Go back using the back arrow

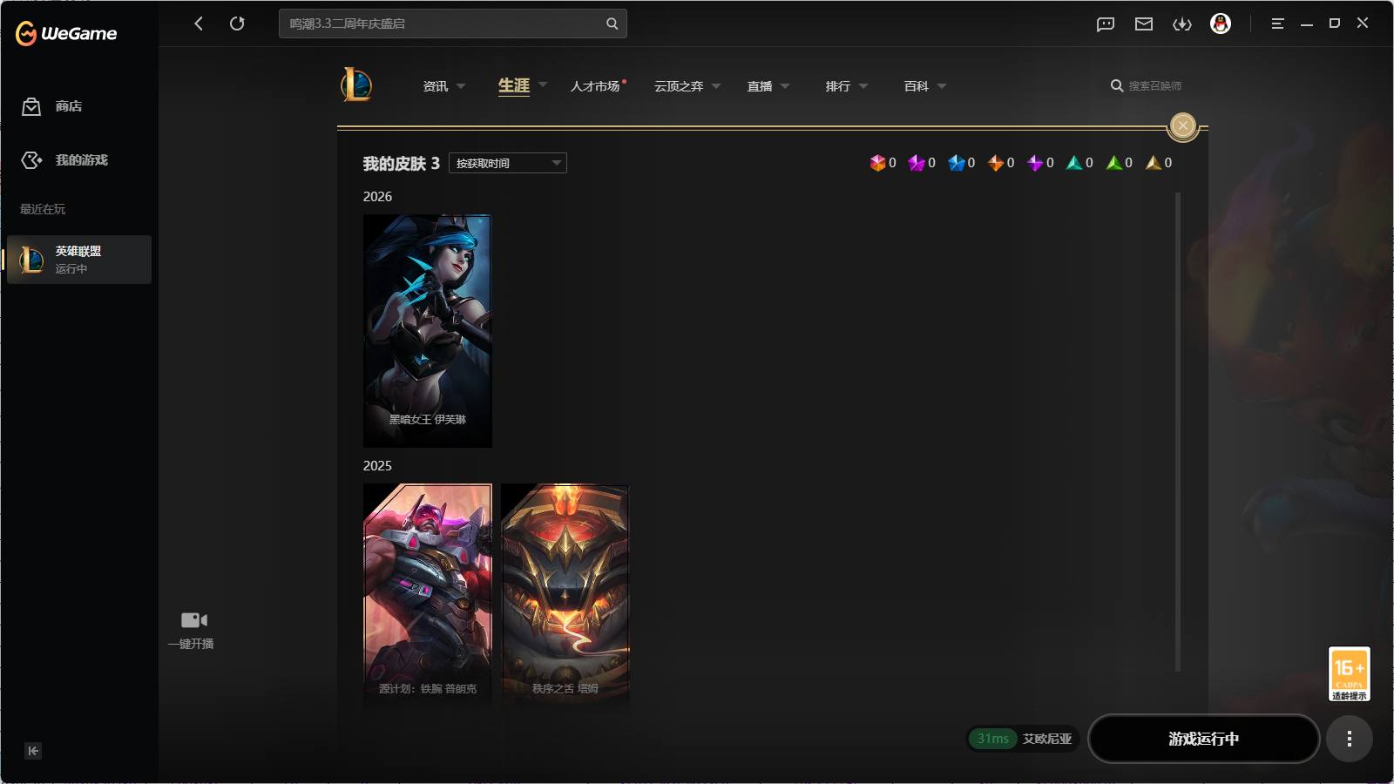pos(199,24)
